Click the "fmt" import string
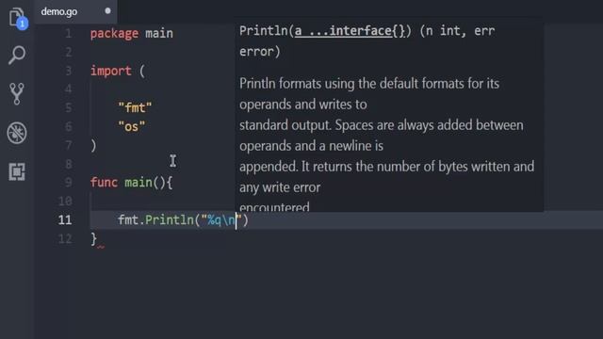The image size is (603, 339). click(135, 107)
